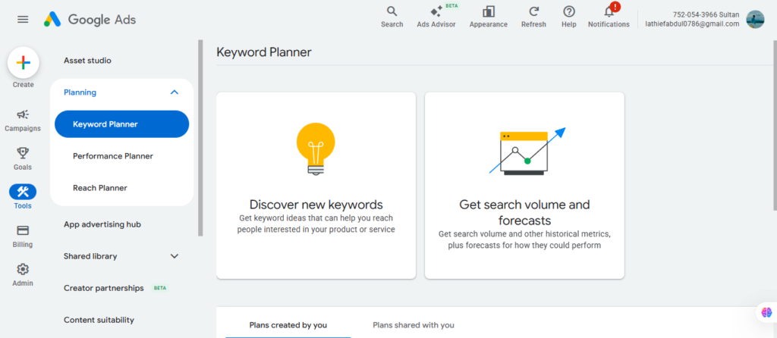The width and height of the screenshot is (777, 338).
Task: Click the Planning section label
Action: point(80,92)
